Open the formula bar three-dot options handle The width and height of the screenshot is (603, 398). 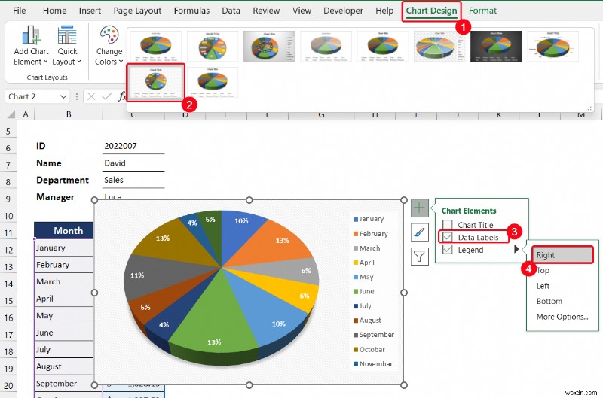77,97
